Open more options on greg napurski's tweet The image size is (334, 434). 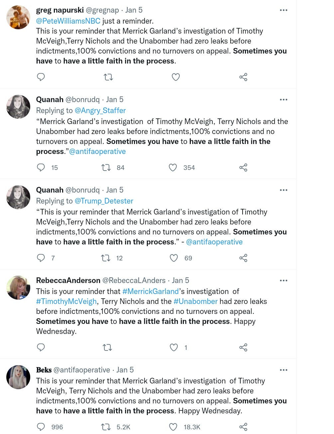click(x=283, y=10)
